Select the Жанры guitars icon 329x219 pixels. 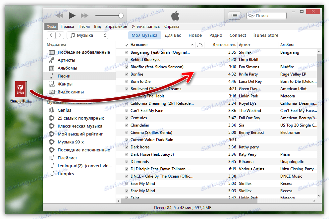click(52, 84)
